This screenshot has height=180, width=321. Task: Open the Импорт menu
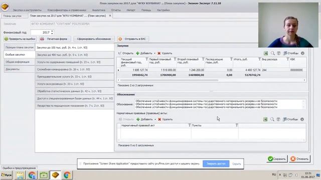point(131,10)
